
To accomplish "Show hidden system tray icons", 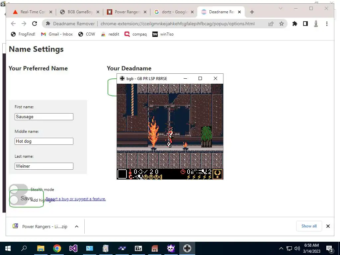I will (281, 248).
